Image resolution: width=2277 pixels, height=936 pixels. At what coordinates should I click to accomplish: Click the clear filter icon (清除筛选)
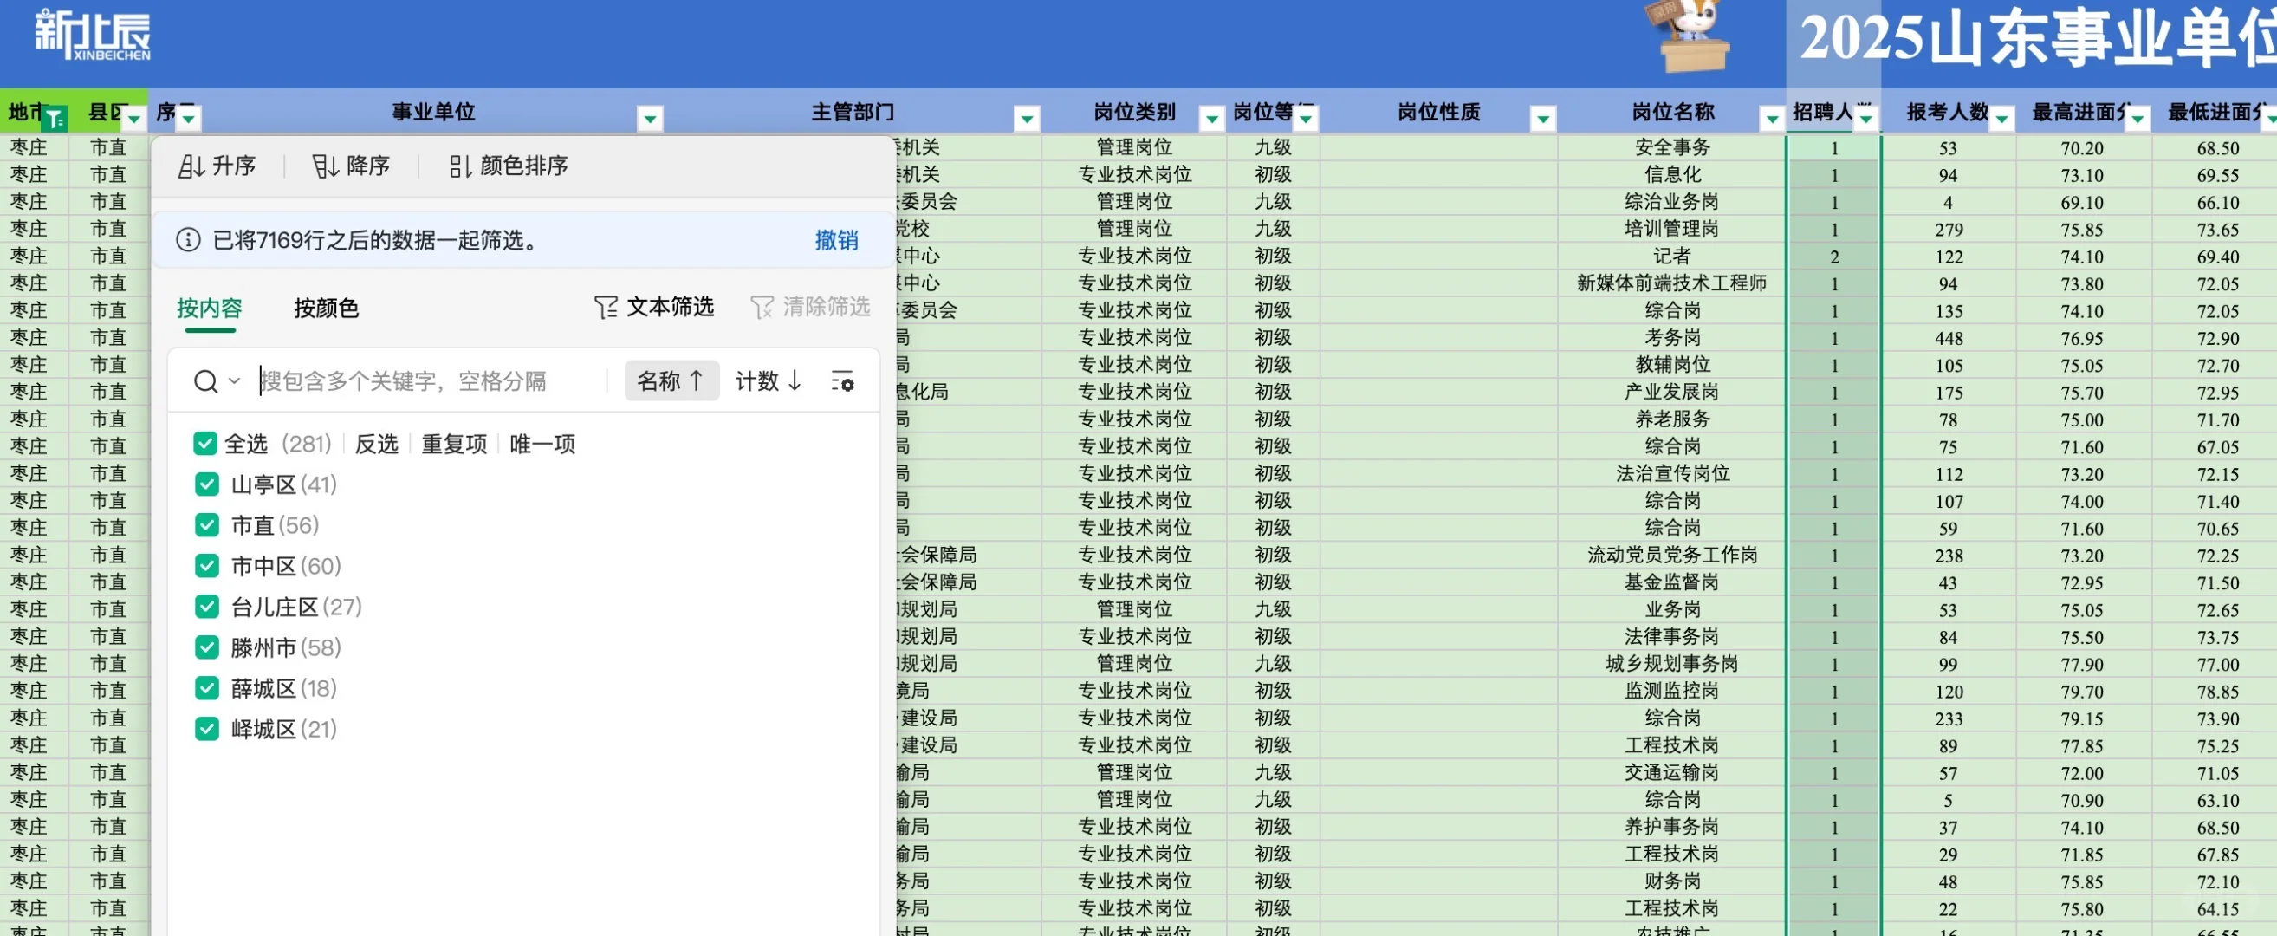pos(762,308)
